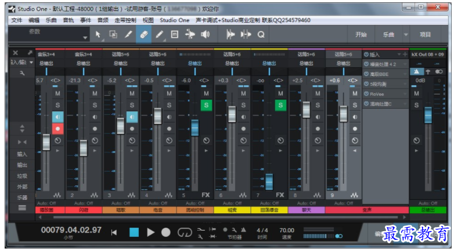Screen dimensions: 454x252
Task: Click the main output blue fader
Action: [x=428, y=115]
